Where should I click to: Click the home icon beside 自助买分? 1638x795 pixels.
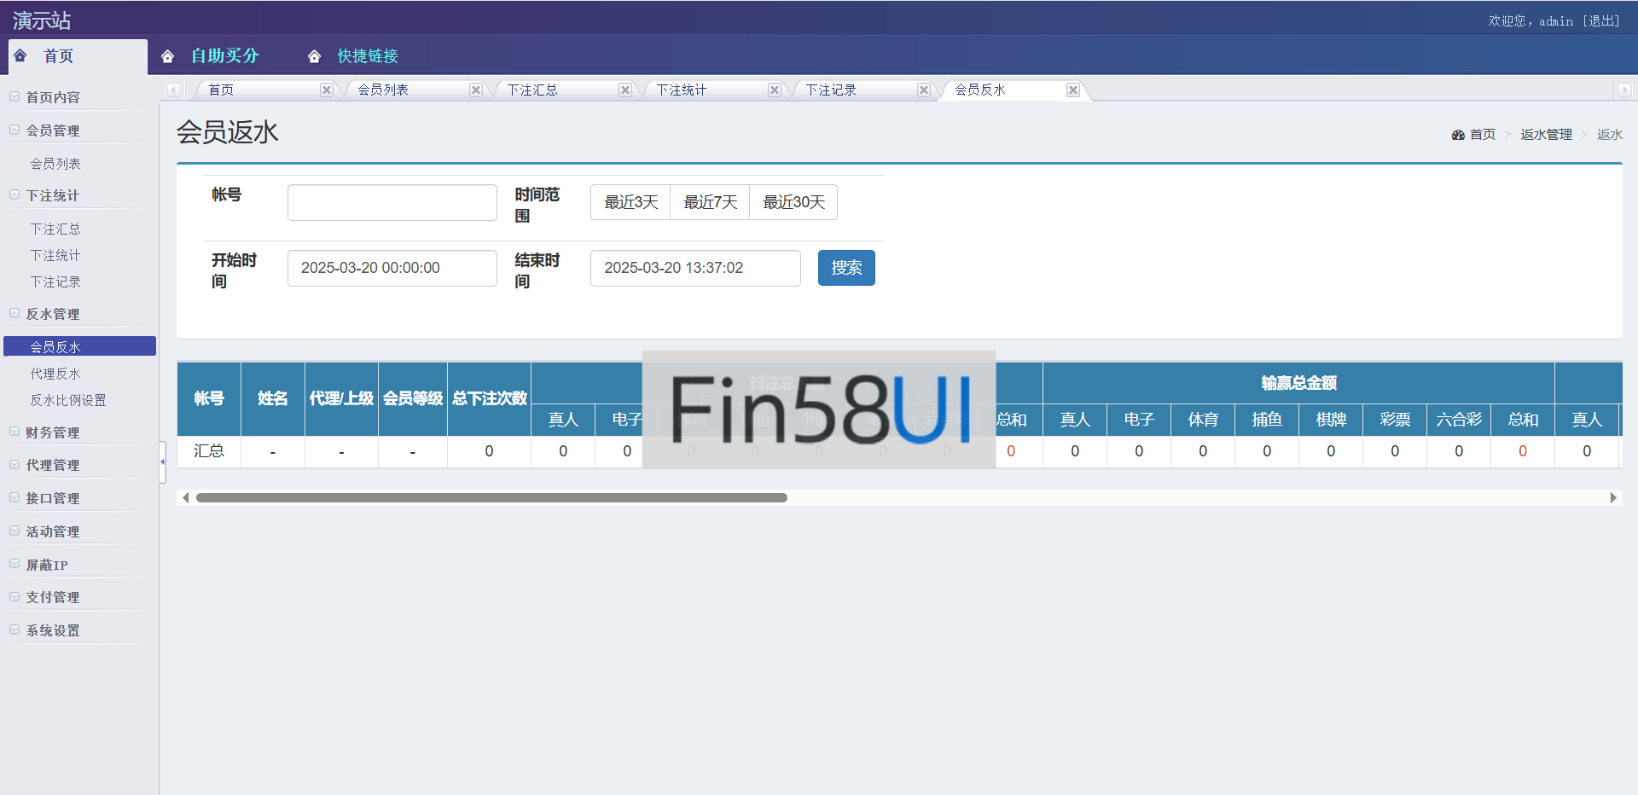[x=168, y=56]
